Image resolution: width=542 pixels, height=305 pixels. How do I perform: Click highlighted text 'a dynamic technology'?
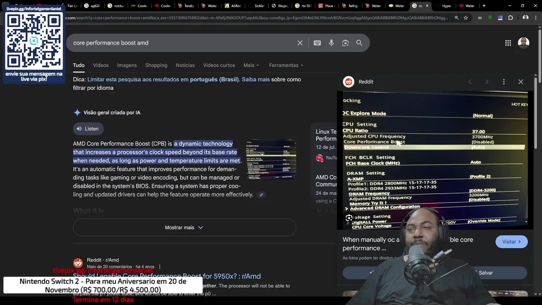pyautogui.click(x=203, y=144)
